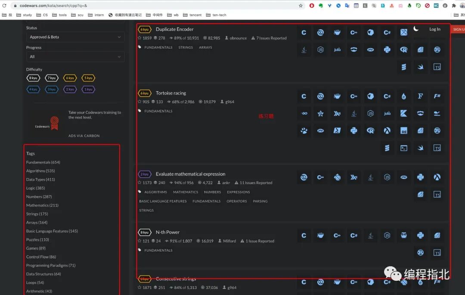Screen dimensions: 465x295
Task: Star the Duplicate Encoder kata
Action: click(x=139, y=38)
